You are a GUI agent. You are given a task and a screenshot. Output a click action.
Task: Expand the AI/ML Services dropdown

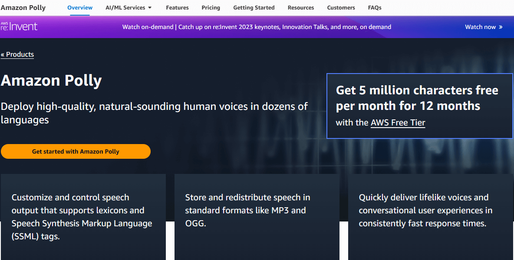click(128, 7)
